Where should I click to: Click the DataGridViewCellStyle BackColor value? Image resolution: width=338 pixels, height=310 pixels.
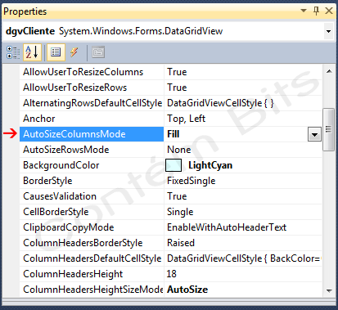click(244, 258)
